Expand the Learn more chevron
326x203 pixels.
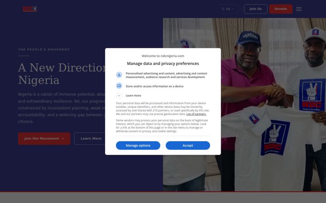tap(119, 96)
